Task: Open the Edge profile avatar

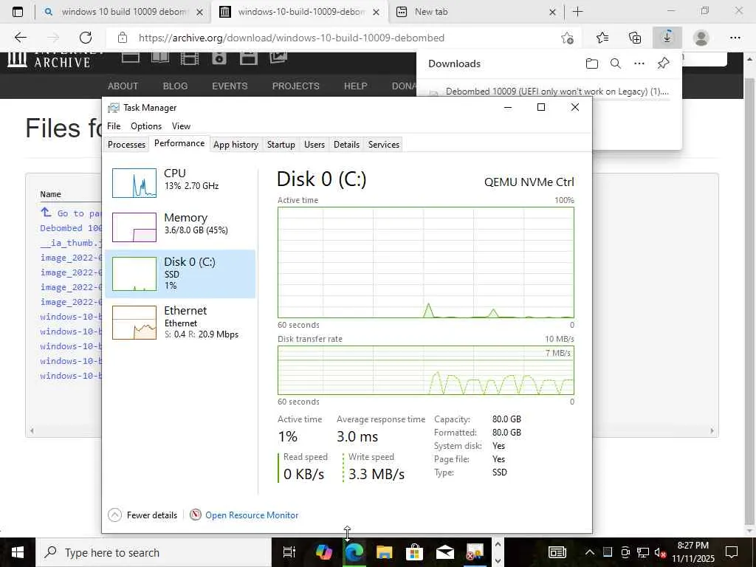Action: point(701,38)
